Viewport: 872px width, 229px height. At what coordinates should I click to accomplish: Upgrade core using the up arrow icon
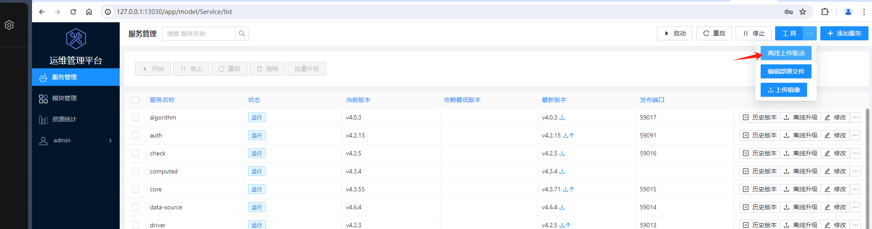[x=572, y=189]
